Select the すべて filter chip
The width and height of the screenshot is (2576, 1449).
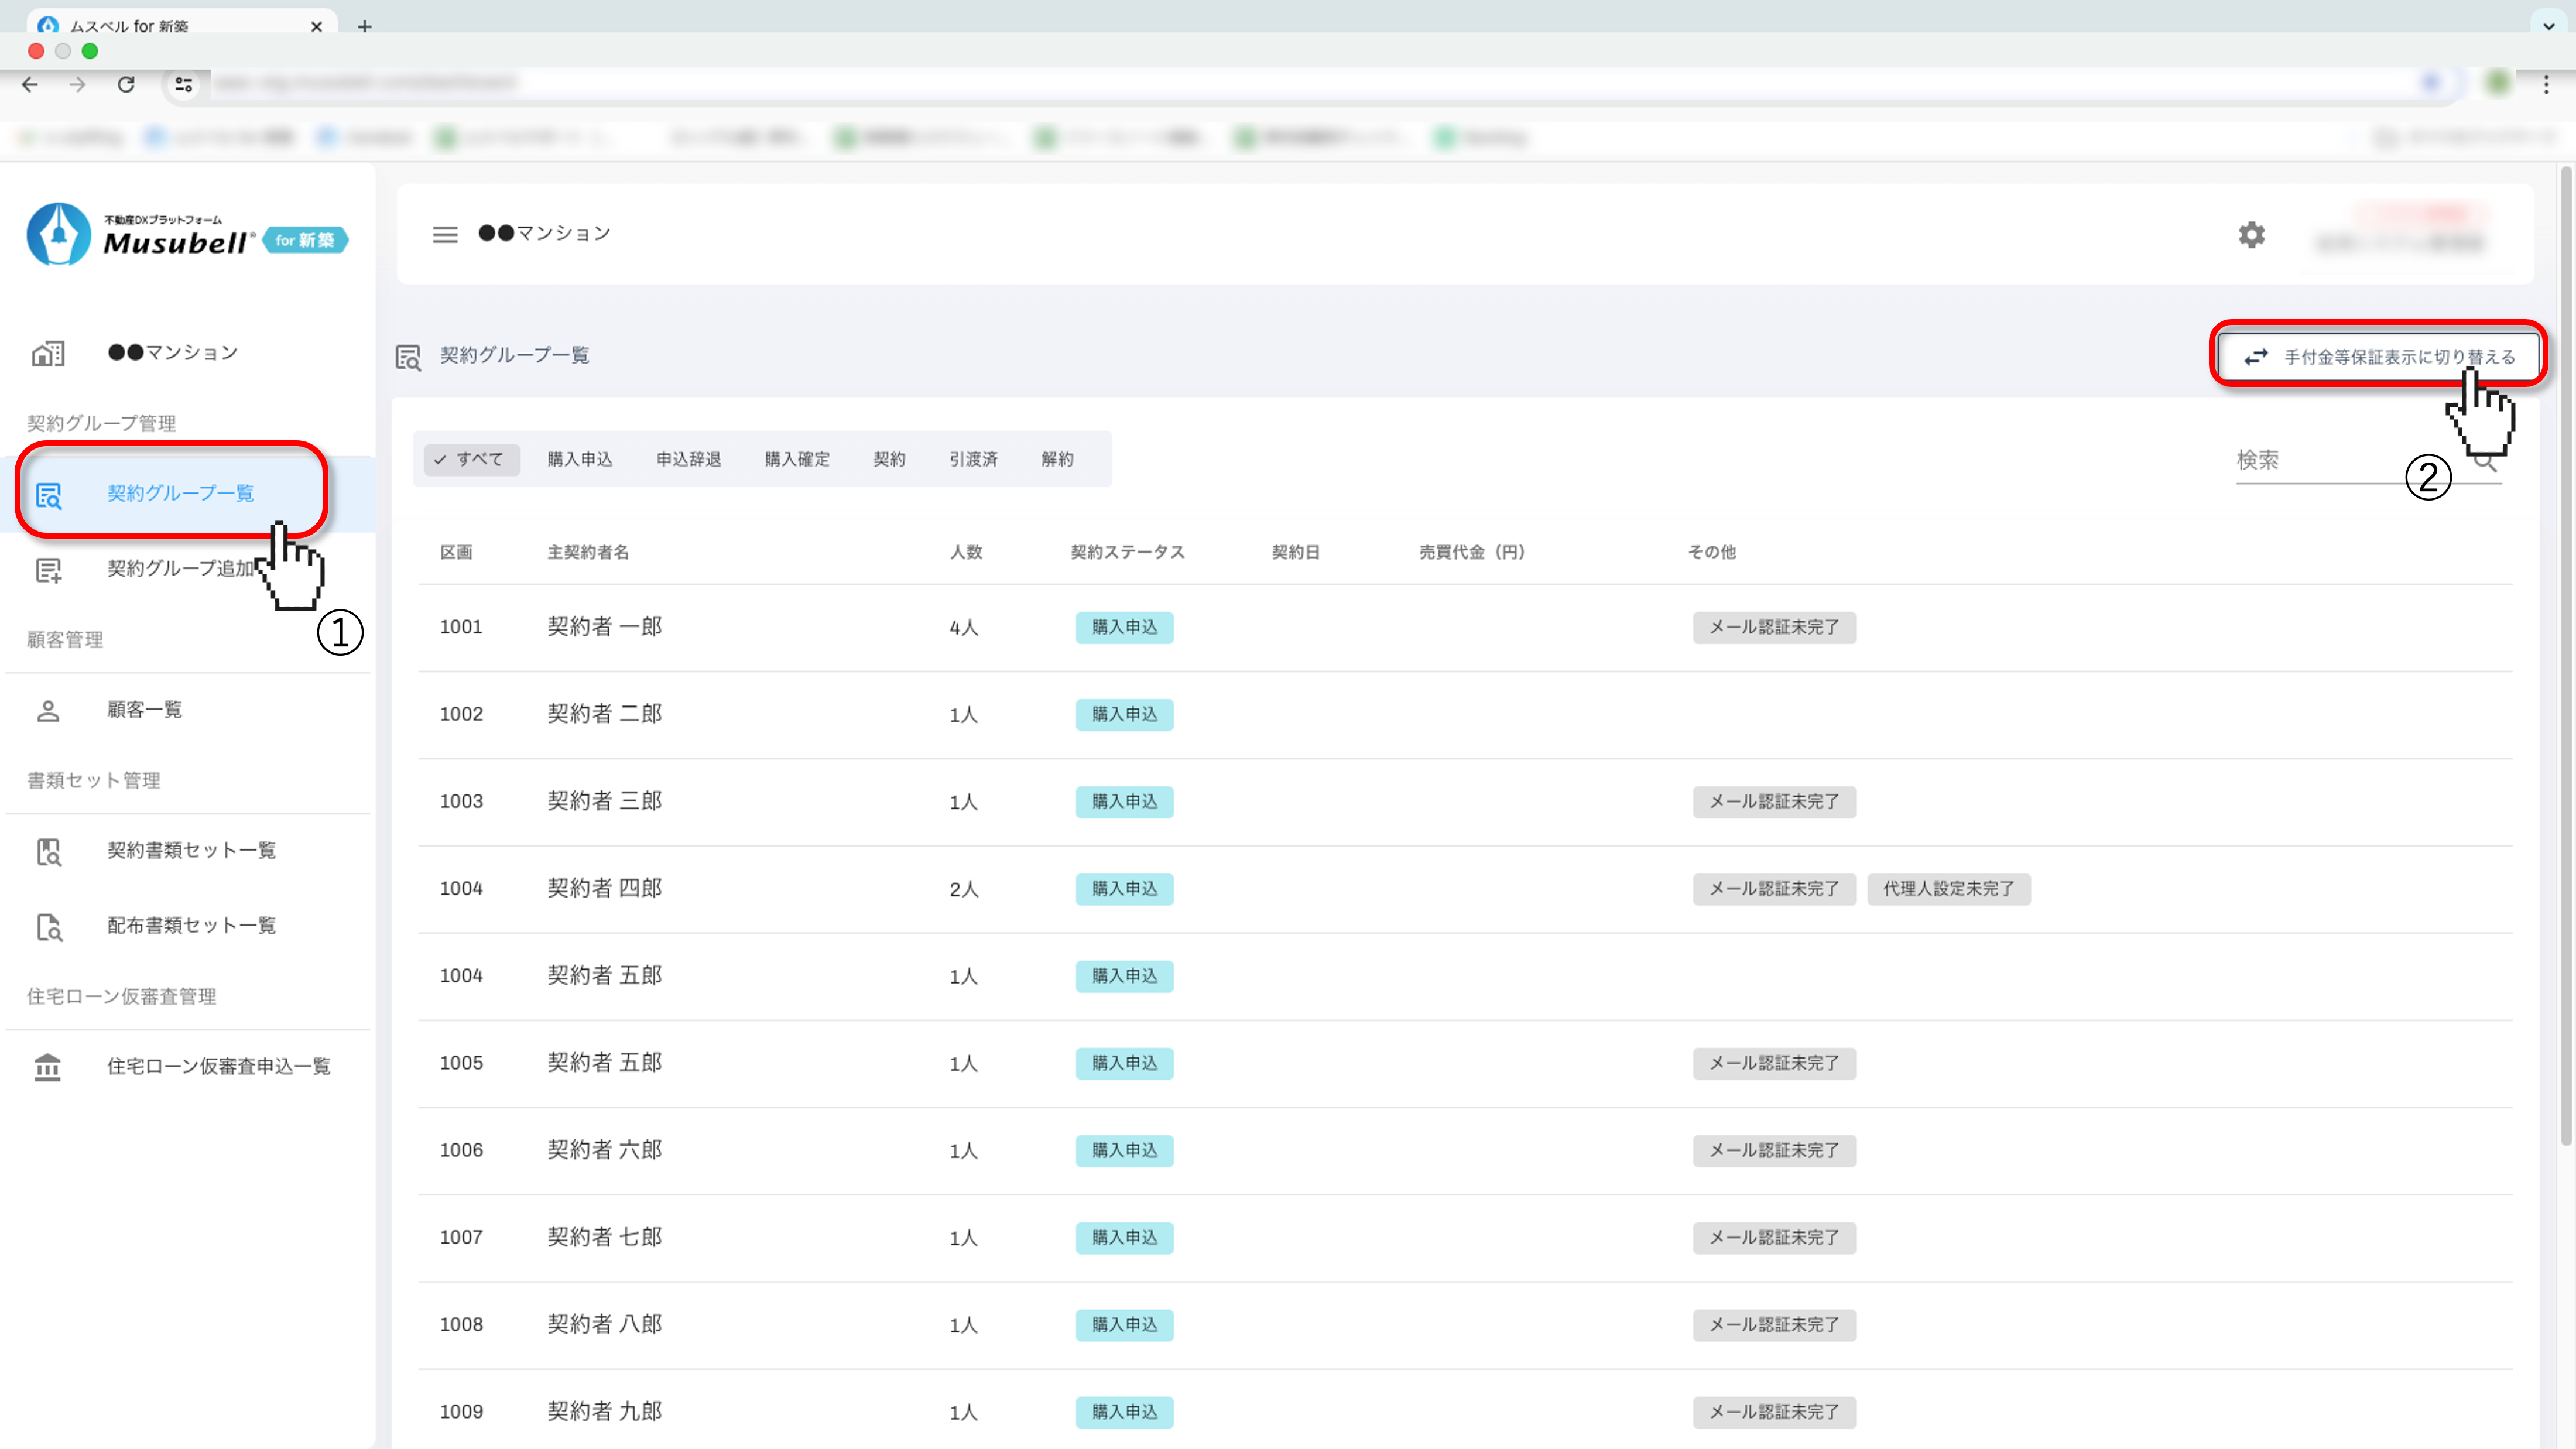coord(471,459)
